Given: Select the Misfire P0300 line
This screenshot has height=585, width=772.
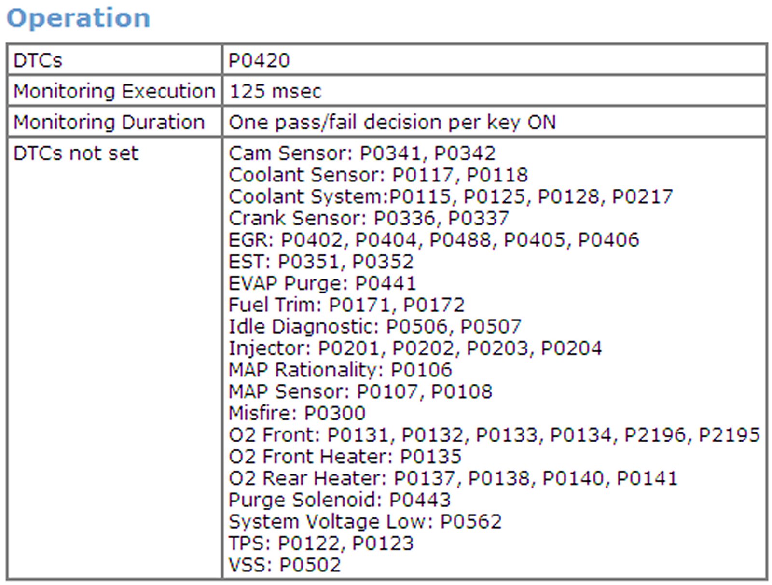Looking at the screenshot, I should (x=297, y=413).
